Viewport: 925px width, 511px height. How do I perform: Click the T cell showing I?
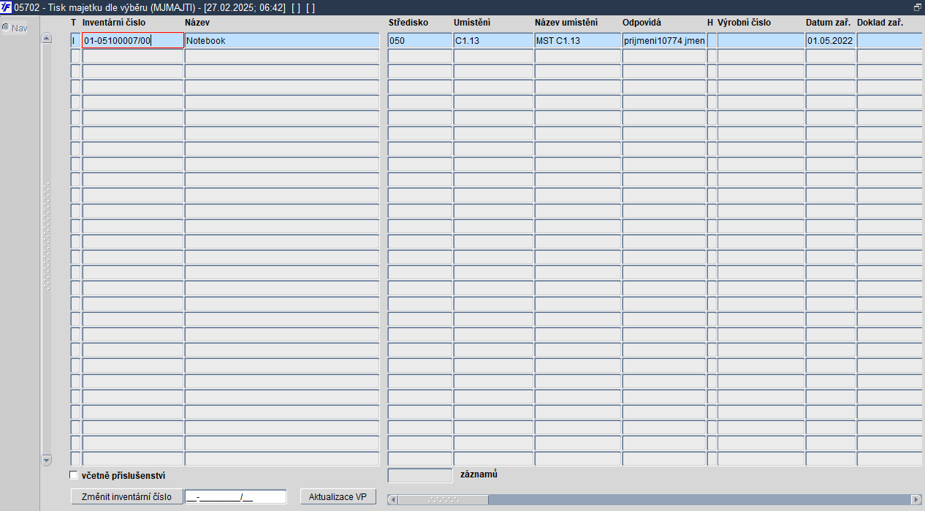[x=75, y=41]
